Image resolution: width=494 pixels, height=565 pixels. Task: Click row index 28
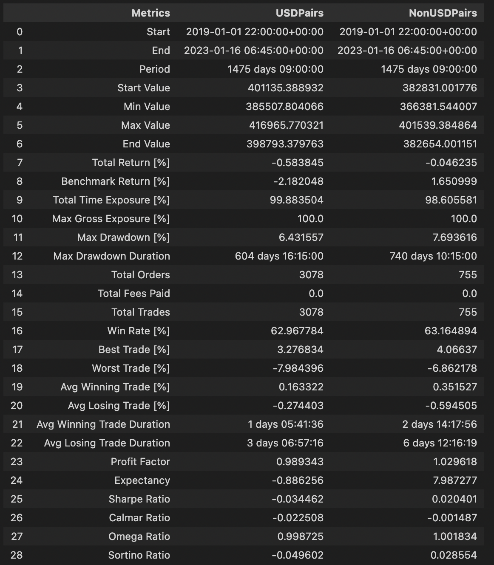pos(17,555)
